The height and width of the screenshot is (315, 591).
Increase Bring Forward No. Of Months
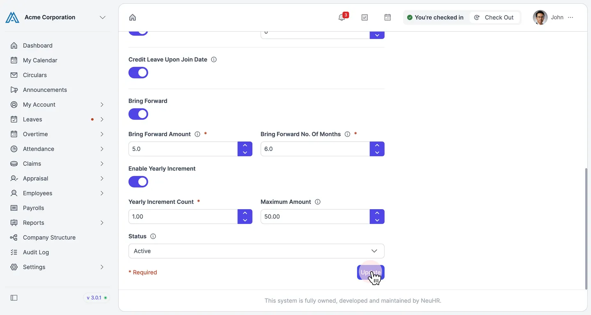377,145
